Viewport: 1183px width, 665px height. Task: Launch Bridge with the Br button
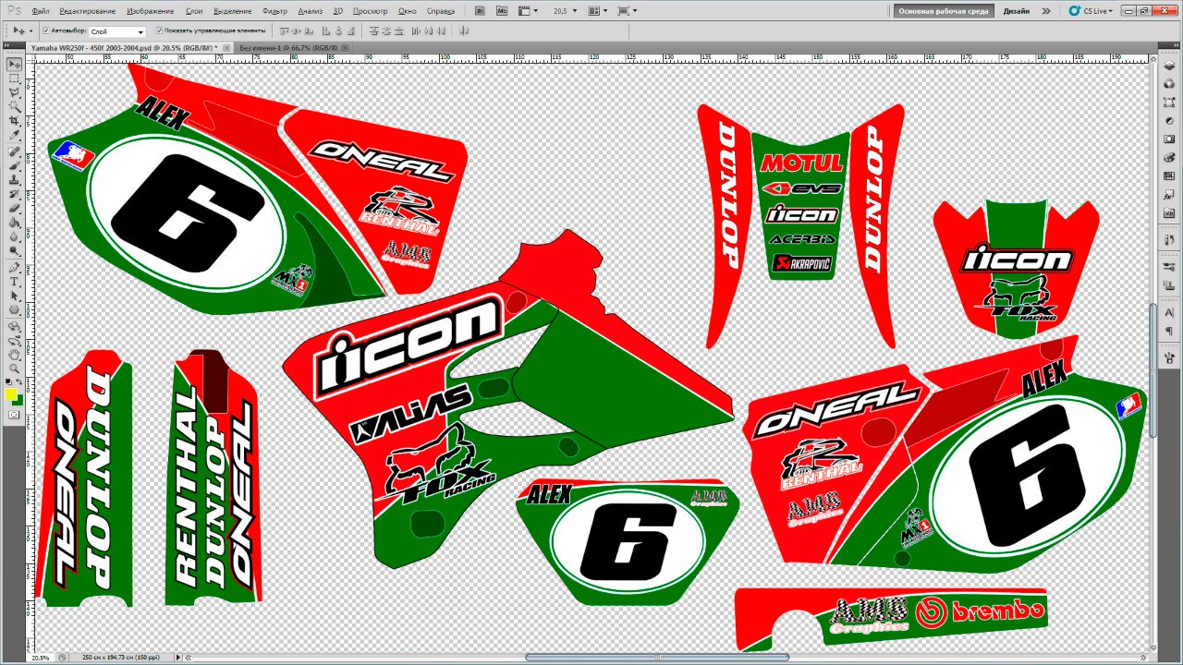481,11
